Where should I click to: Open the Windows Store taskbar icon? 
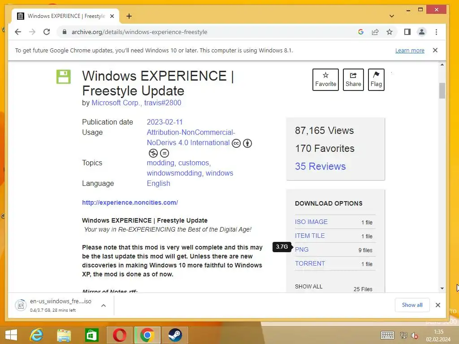coord(91,335)
